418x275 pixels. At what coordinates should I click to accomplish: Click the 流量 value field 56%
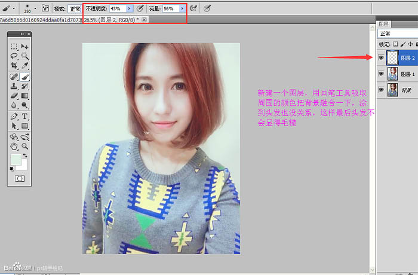tap(171, 8)
